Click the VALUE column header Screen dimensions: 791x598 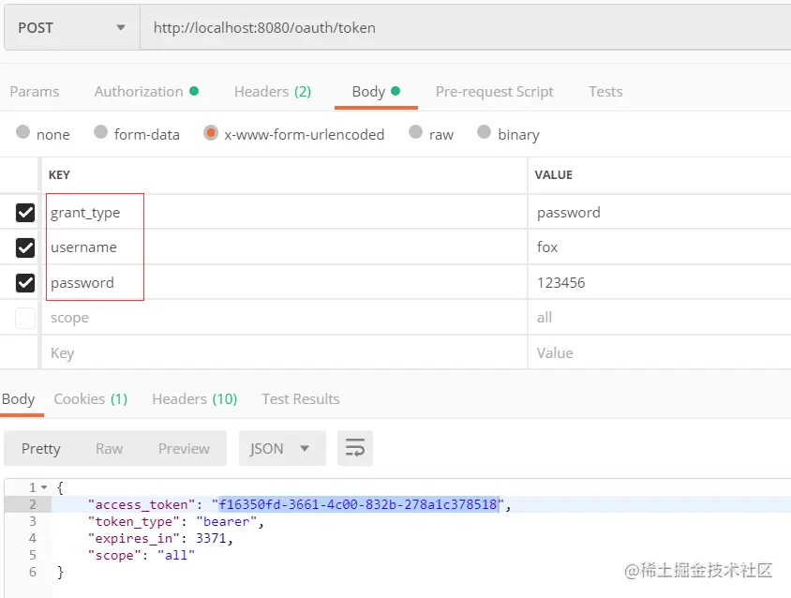[553, 175]
